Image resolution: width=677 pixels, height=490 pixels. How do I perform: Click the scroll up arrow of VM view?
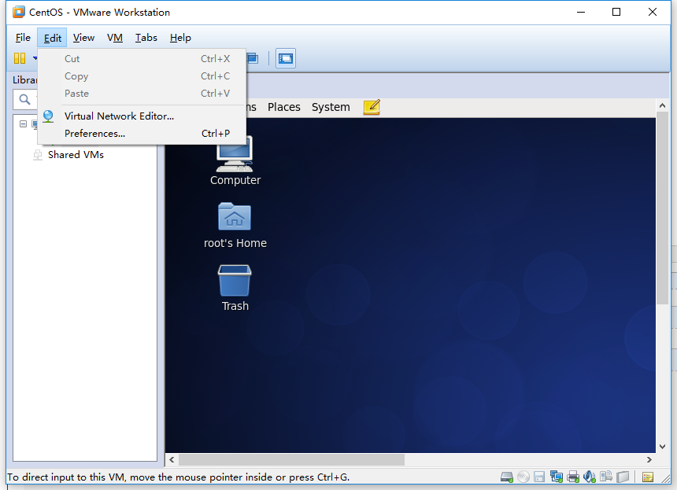pos(662,105)
